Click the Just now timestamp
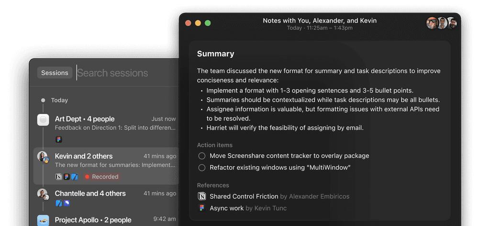 (164, 119)
